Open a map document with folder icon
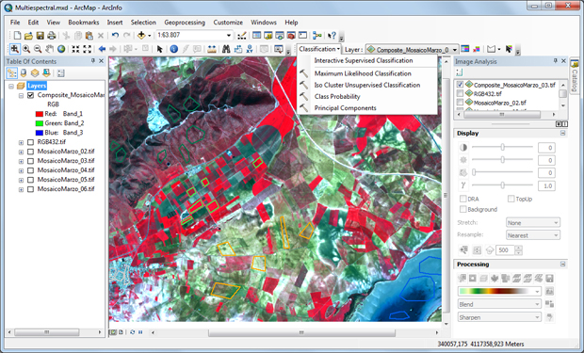The width and height of the screenshot is (584, 353). pos(28,36)
